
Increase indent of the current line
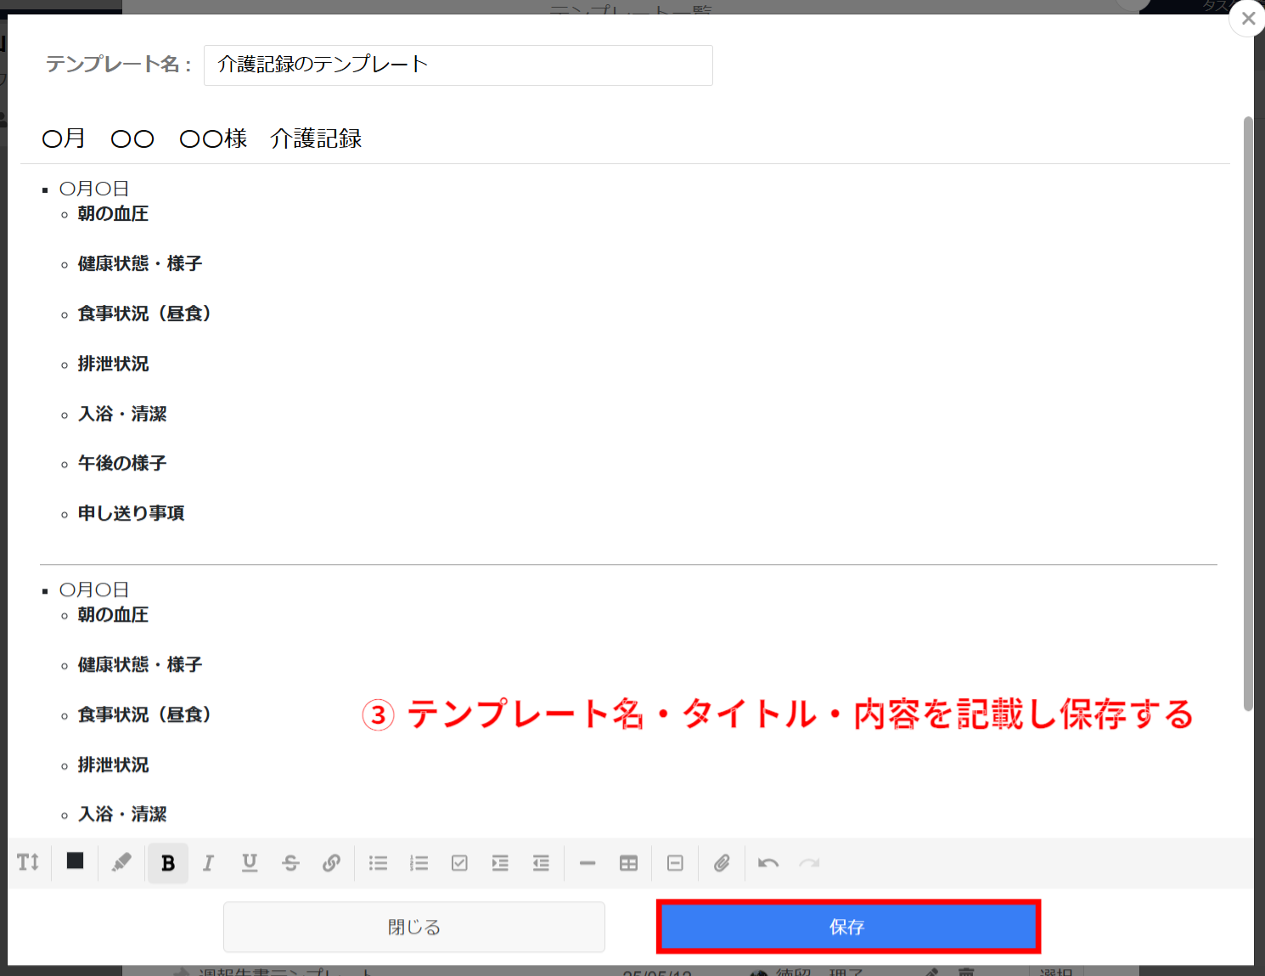(500, 863)
